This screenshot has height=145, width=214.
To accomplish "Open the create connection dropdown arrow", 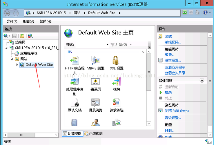I will pos(9,36).
